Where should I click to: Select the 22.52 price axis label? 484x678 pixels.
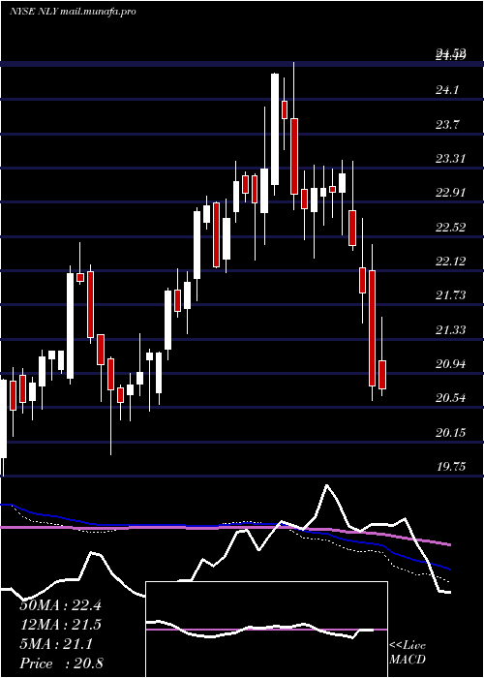(x=450, y=227)
